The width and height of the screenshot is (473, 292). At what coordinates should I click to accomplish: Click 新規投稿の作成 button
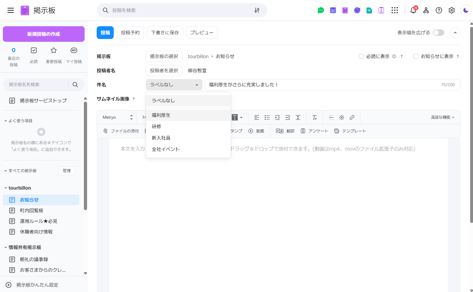tap(44, 34)
